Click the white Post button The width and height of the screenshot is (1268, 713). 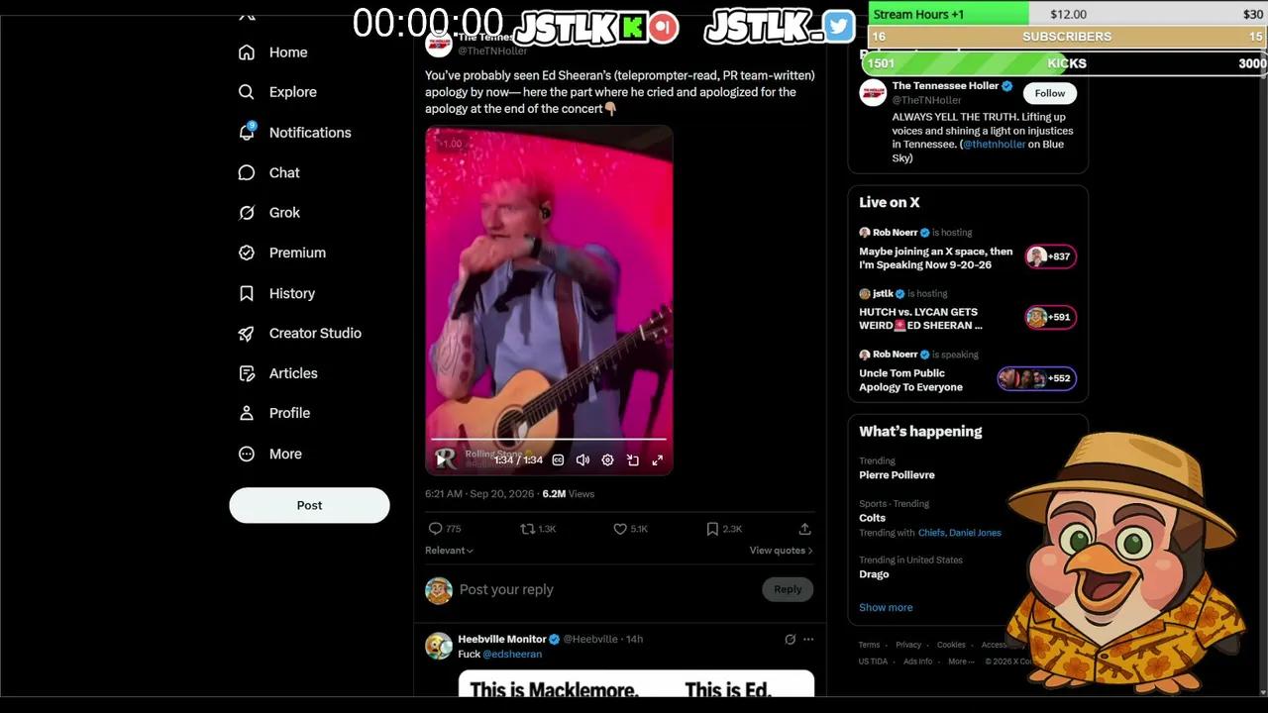click(309, 505)
